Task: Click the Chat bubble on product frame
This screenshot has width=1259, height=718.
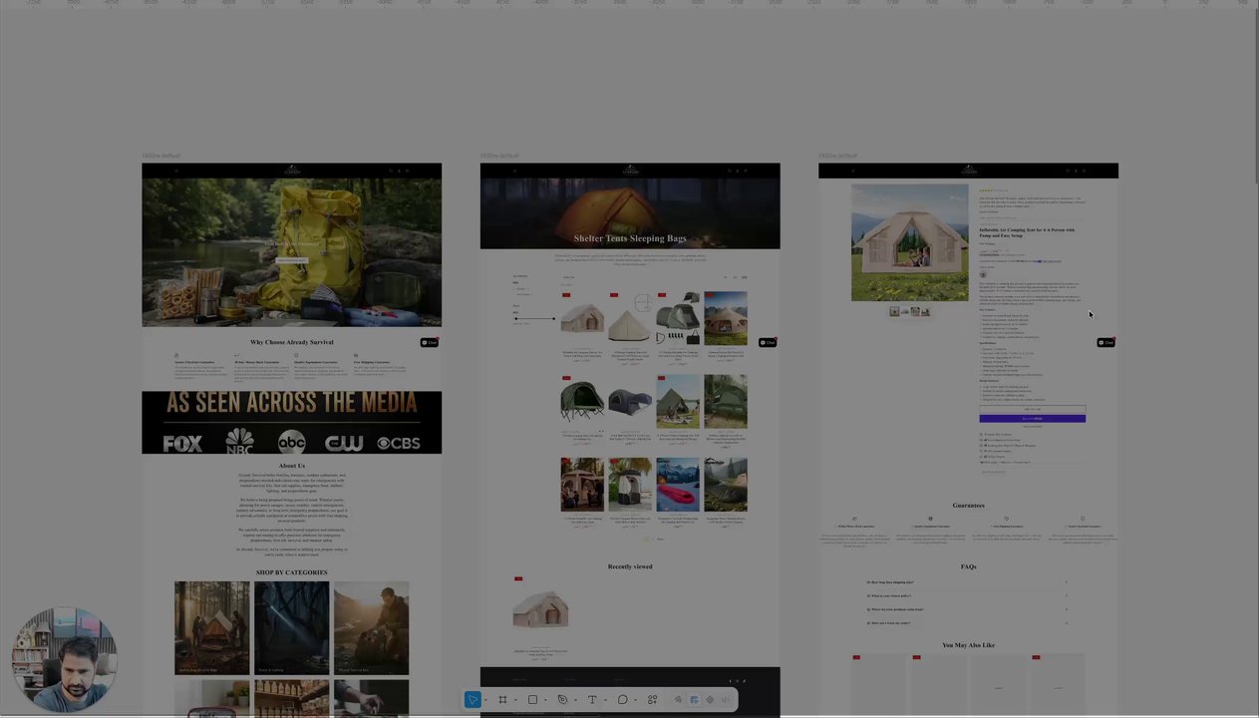Action: (1106, 342)
